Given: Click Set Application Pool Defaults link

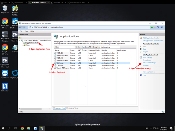Looking at the screenshot, I should 153,41.
